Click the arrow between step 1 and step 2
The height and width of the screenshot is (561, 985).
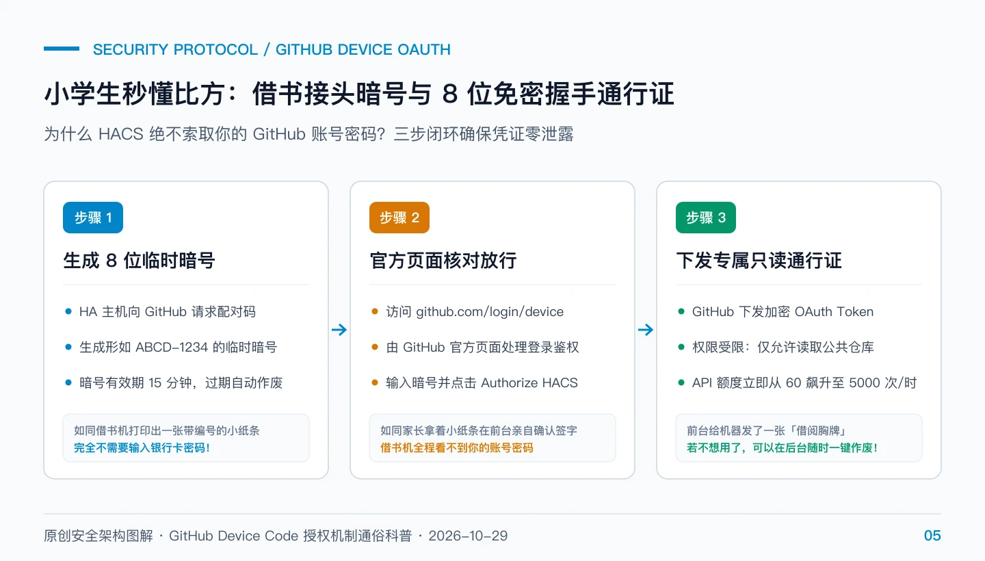(x=339, y=330)
